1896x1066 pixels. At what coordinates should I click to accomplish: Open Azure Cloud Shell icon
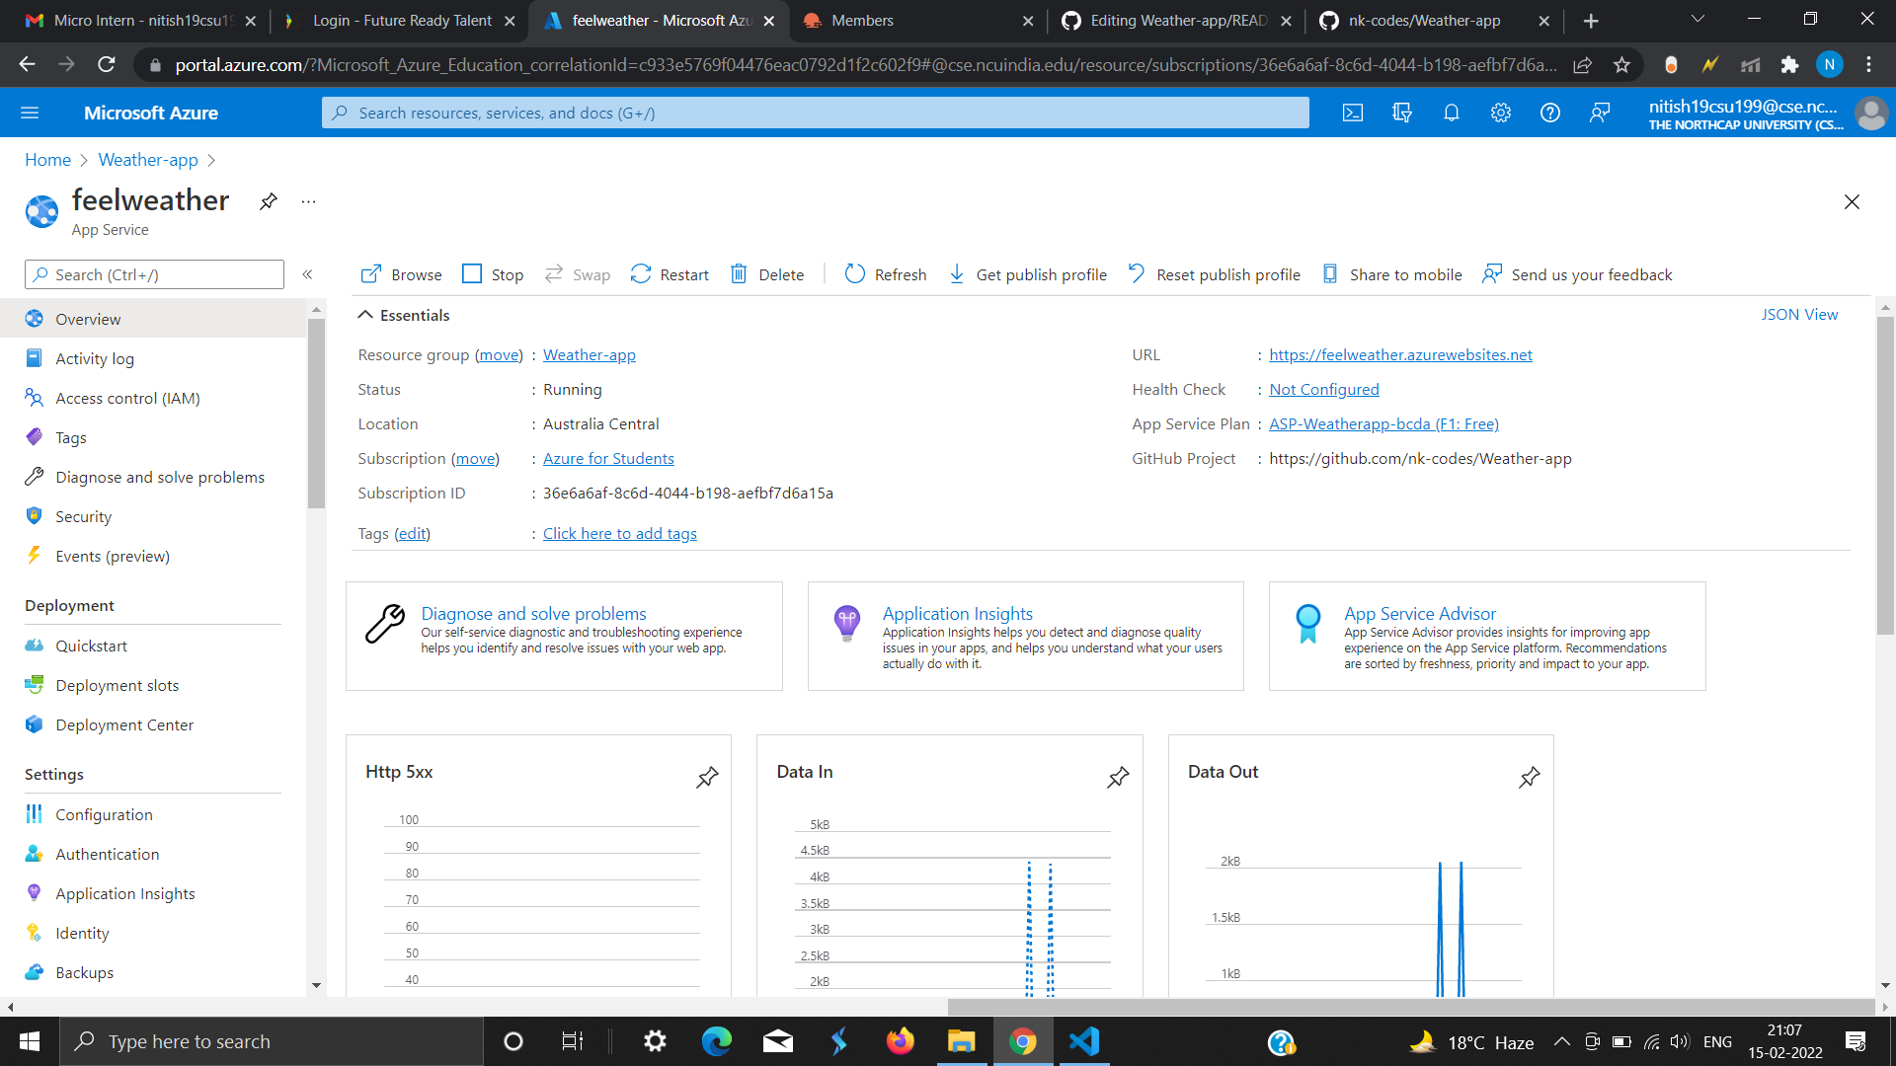click(x=1353, y=113)
